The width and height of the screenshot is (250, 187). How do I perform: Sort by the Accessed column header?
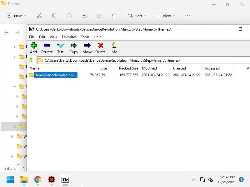218,68
